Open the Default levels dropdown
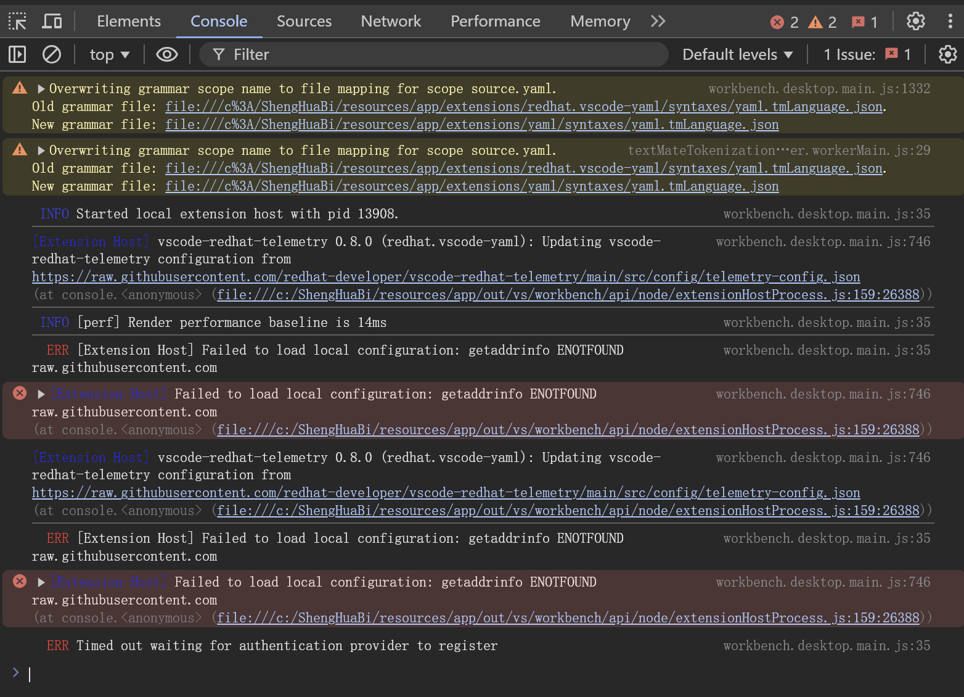The image size is (964, 697). (737, 55)
